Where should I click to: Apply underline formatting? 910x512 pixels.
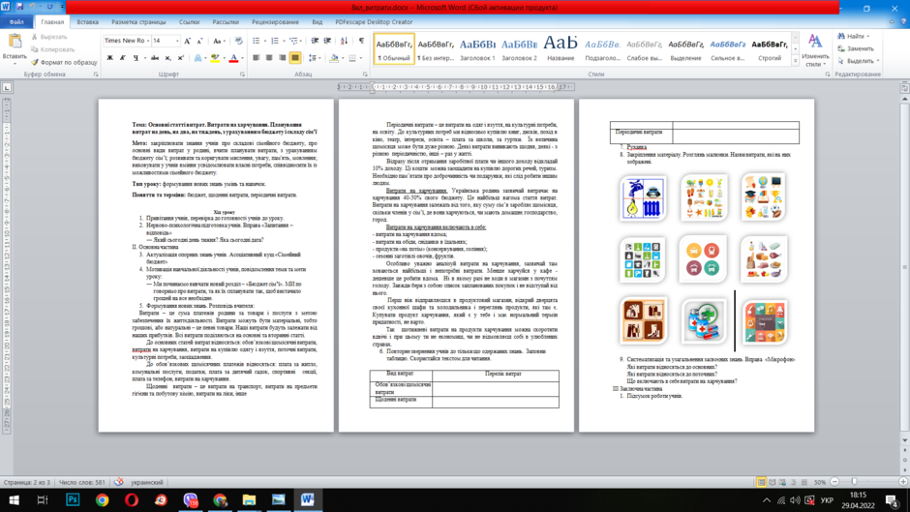136,58
